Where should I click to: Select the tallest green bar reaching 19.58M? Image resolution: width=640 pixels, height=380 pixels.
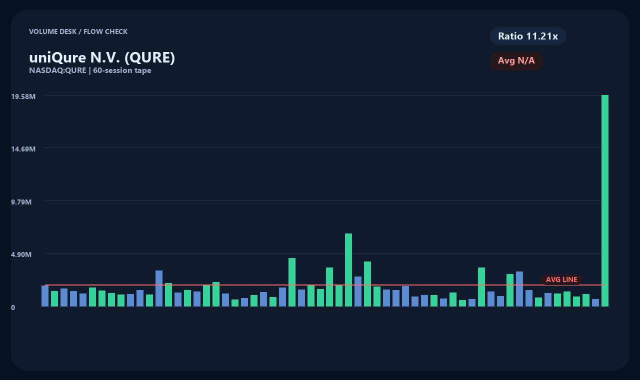click(605, 200)
